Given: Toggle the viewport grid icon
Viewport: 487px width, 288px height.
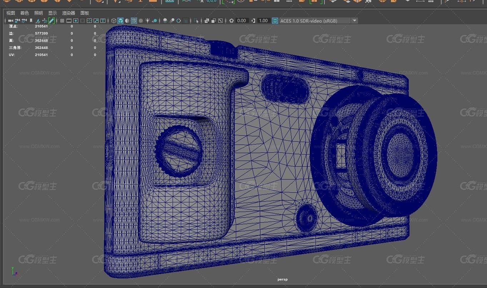Looking at the screenshot, I should pos(62,21).
